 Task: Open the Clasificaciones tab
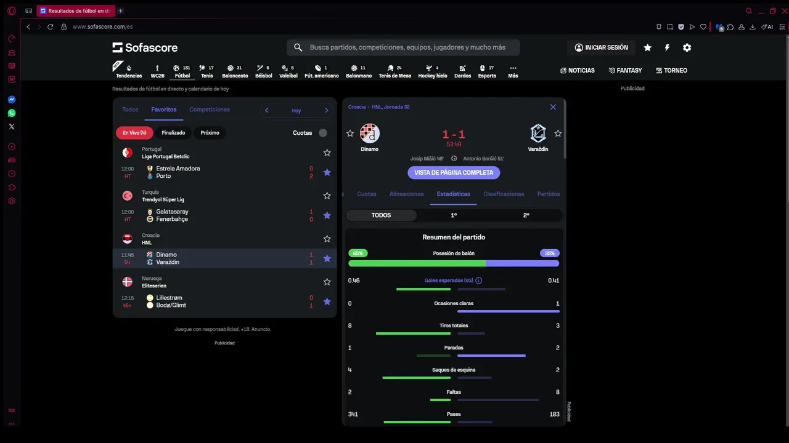click(504, 194)
